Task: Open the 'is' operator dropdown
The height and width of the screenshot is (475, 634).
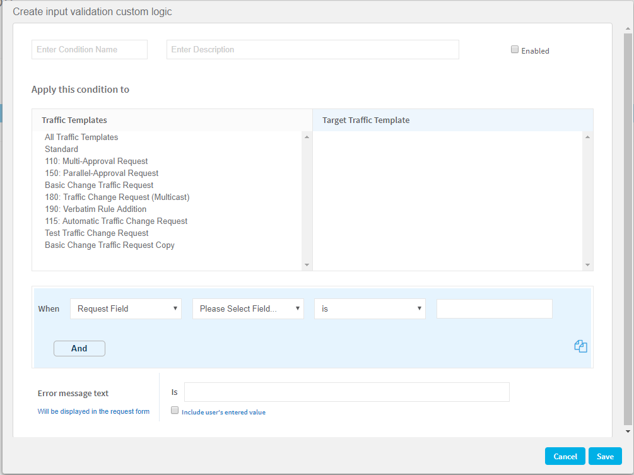Action: click(x=370, y=308)
